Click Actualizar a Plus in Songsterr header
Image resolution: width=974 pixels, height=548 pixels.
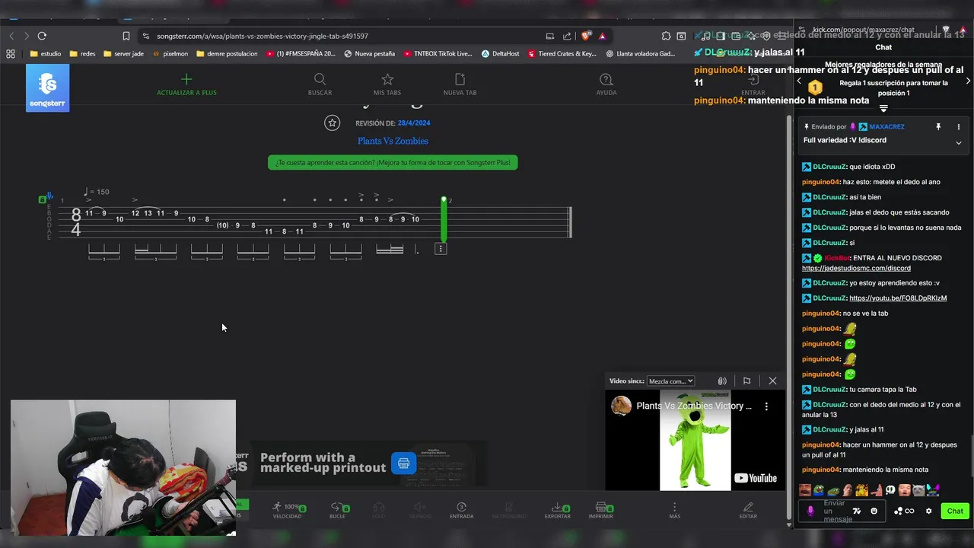pyautogui.click(x=186, y=84)
